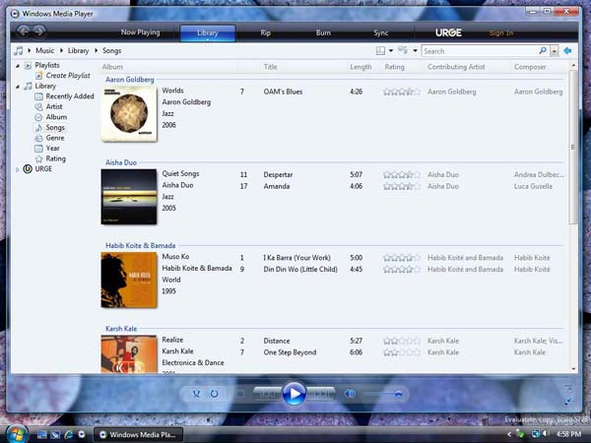Expand the URGE tree node
The image size is (591, 443).
click(x=17, y=169)
